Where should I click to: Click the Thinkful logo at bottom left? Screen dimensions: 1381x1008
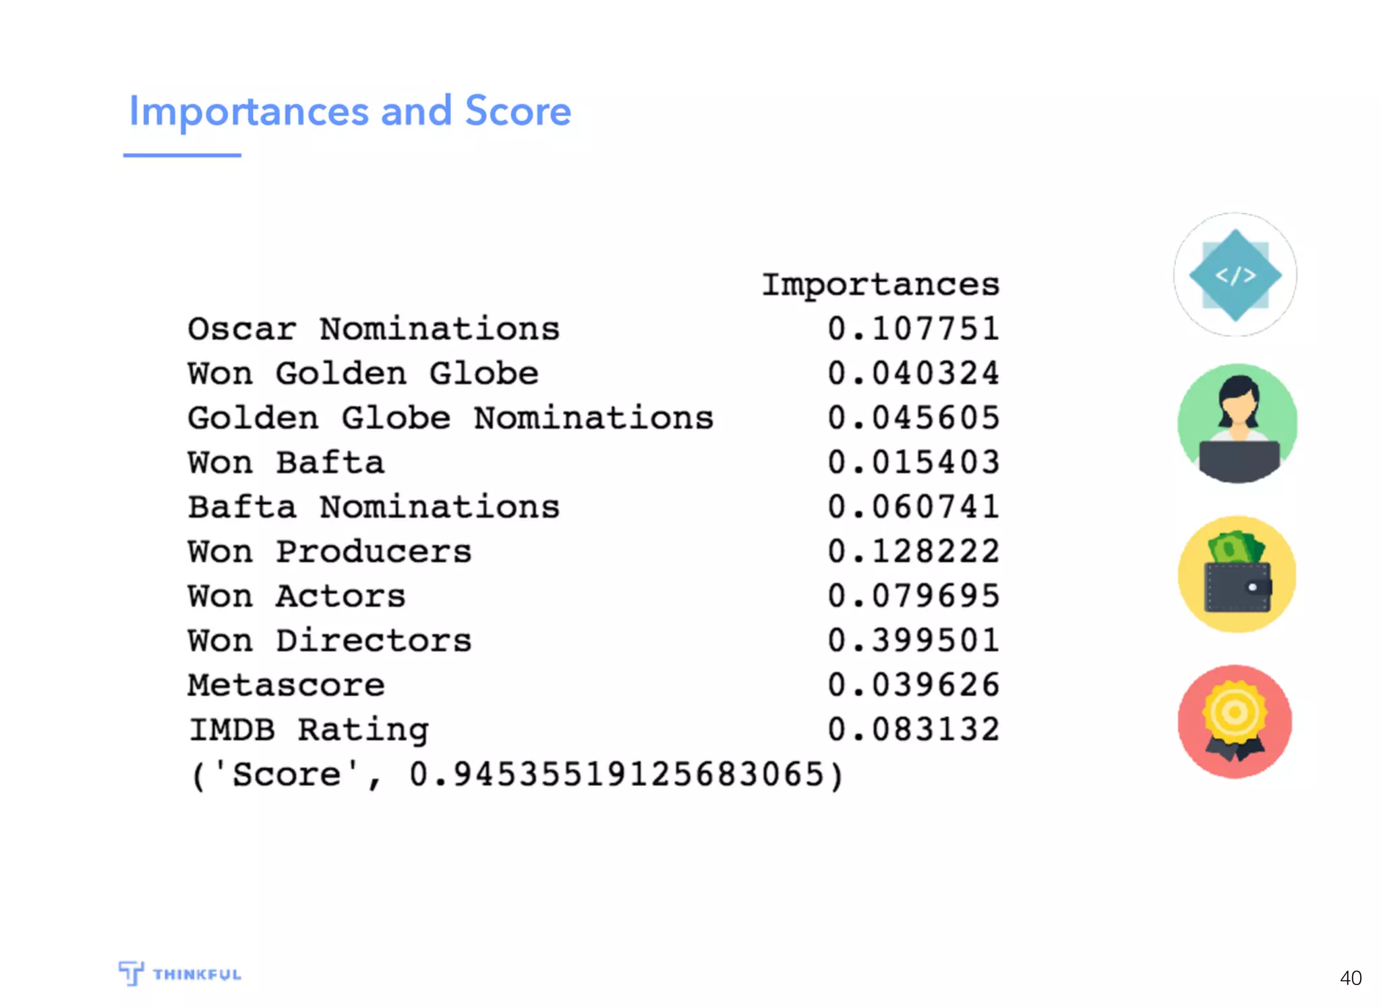tap(179, 973)
